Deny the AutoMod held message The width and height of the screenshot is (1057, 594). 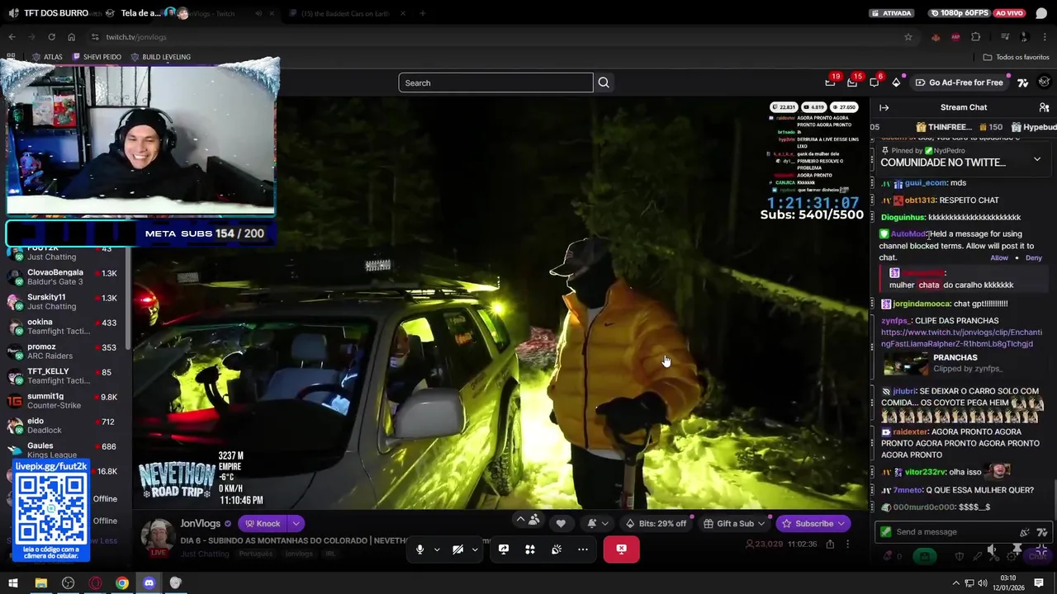[1034, 258]
